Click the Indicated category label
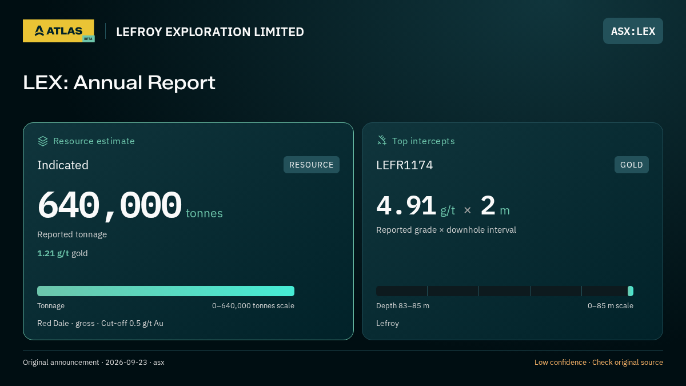686x386 pixels. coord(63,165)
